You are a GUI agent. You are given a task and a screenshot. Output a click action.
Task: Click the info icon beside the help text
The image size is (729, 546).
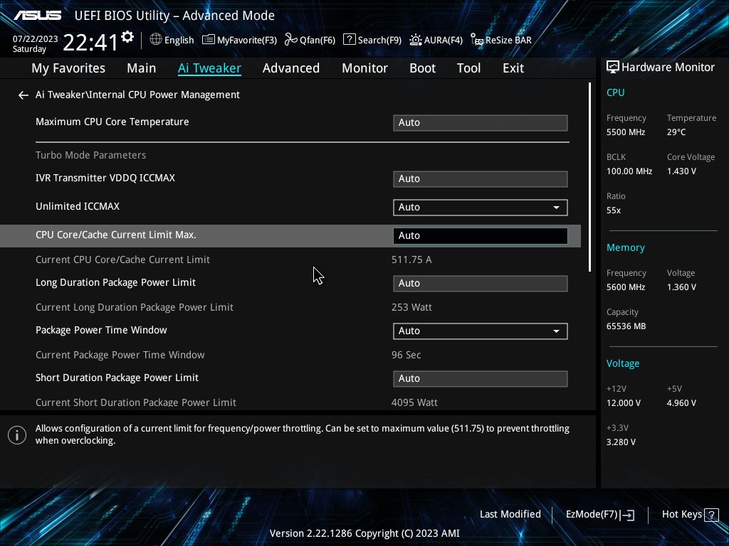point(17,435)
